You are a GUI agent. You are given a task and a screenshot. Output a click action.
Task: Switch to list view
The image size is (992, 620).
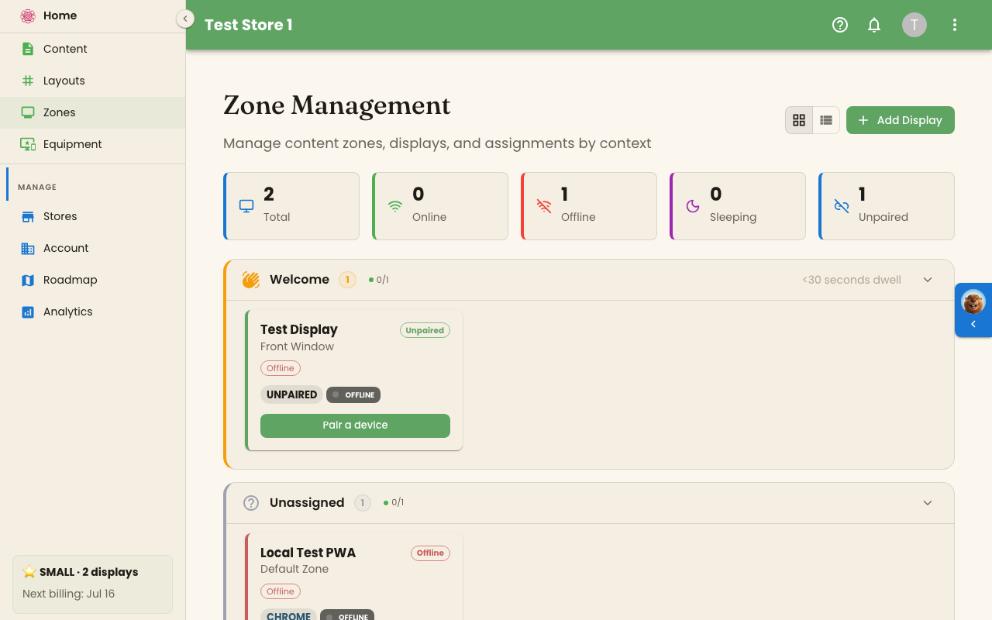(826, 120)
